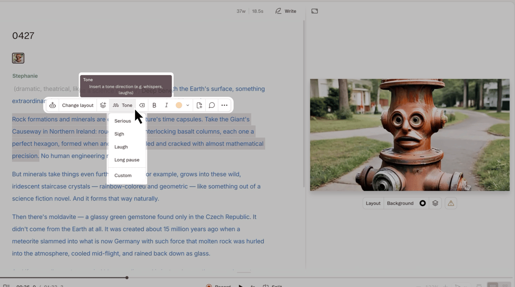
Task: Click the timeline playhead marker
Action: 127,277
